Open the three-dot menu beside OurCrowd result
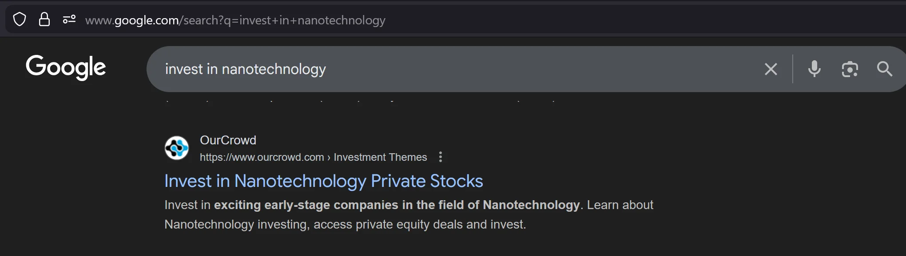The height and width of the screenshot is (256, 906). click(440, 157)
